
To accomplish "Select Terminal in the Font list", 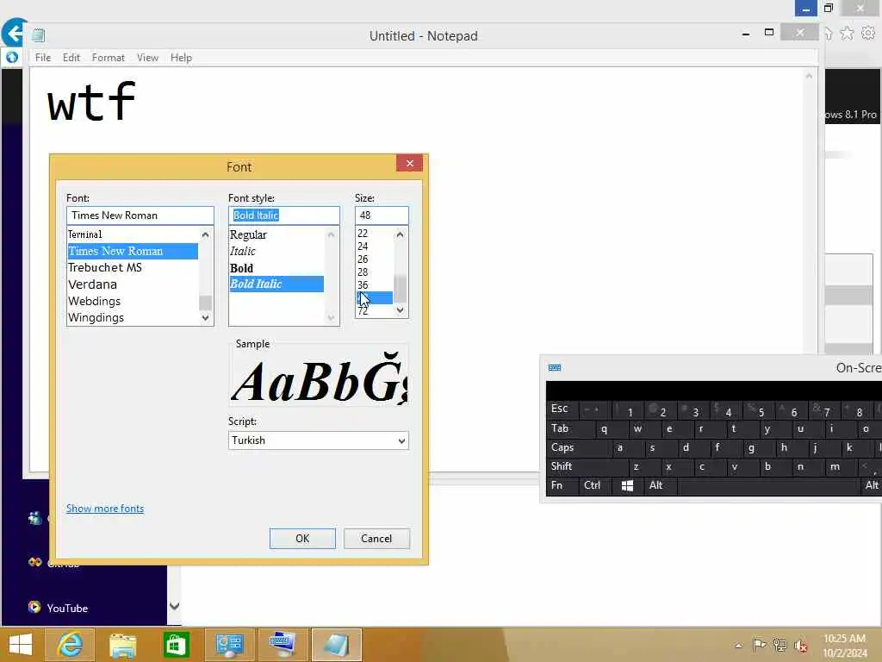I will point(133,234).
